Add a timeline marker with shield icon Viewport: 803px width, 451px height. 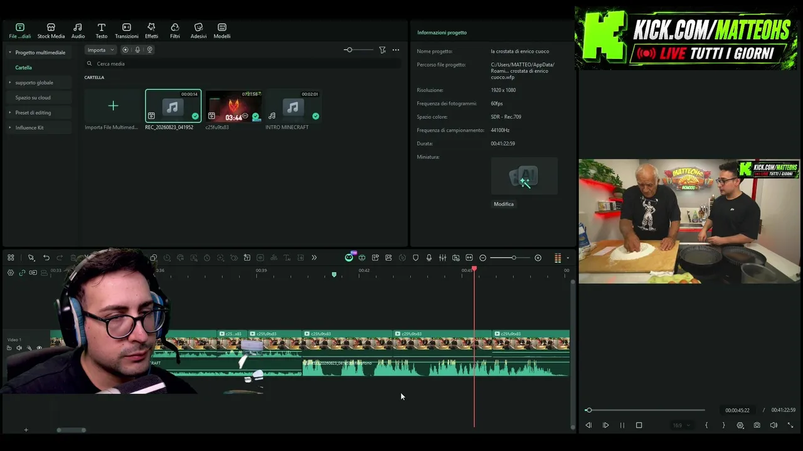(415, 257)
